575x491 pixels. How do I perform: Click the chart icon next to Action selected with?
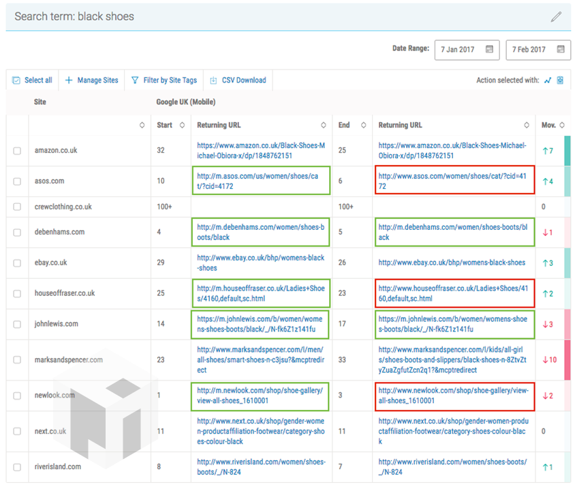coord(548,80)
